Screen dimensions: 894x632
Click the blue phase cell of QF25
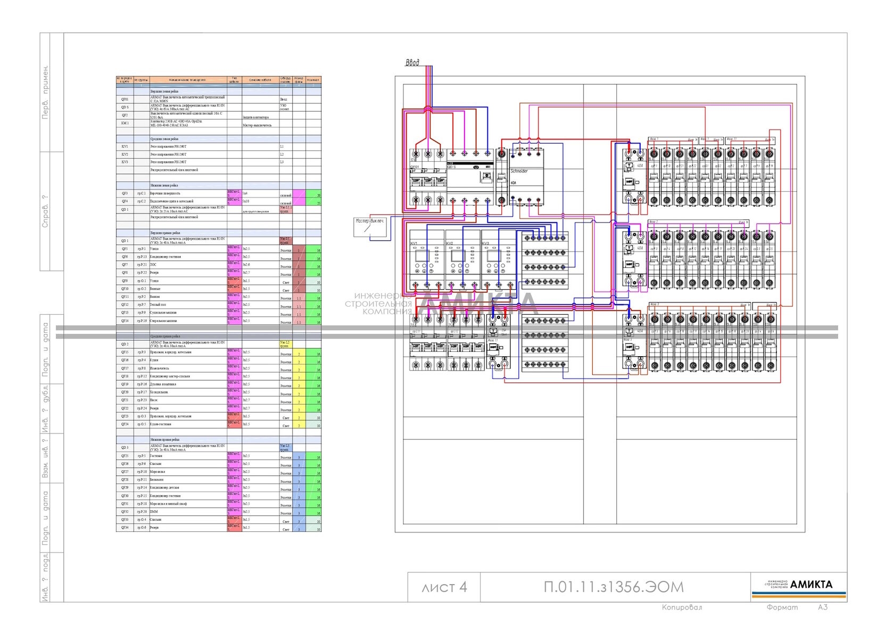(299, 456)
